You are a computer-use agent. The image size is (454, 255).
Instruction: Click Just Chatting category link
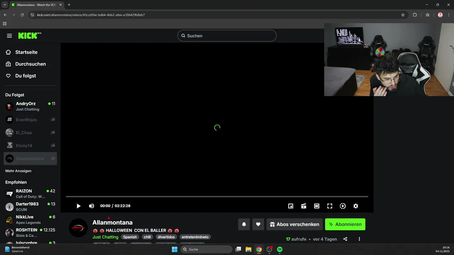105,237
